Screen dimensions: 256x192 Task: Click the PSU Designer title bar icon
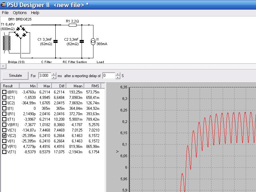tap(4, 4)
